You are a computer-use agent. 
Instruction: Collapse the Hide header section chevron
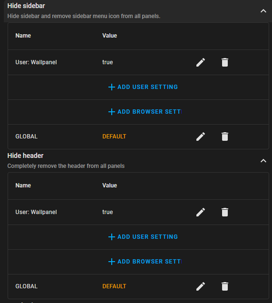coord(263,161)
